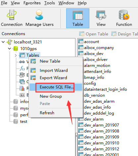The width and height of the screenshot is (138, 156).
Task: Click the Import Wizard menu icon
Action: [x=33, y=71]
